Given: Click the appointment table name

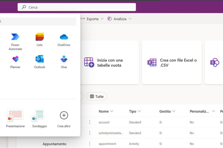Looking at the screenshot, I should pyautogui.click(x=107, y=144).
